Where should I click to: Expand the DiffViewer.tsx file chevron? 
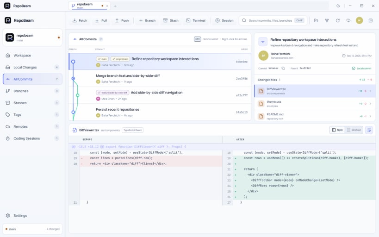pos(370,91)
